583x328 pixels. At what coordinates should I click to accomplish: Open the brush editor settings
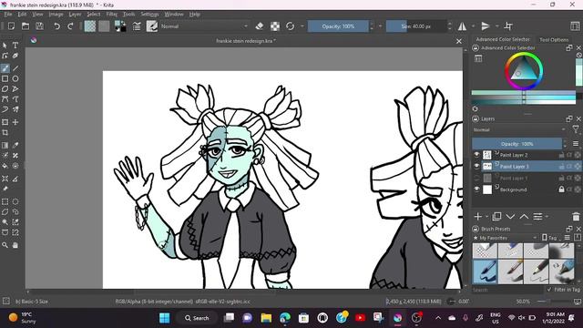[137, 26]
